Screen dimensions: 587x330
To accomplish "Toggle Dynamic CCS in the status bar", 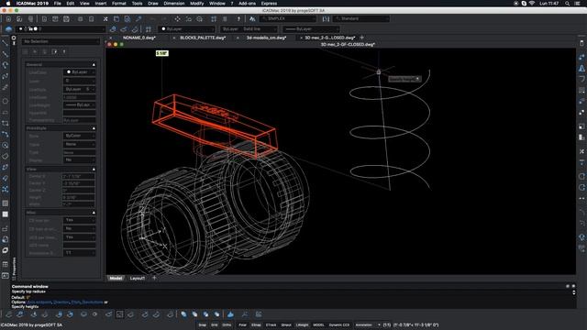I will point(339,324).
